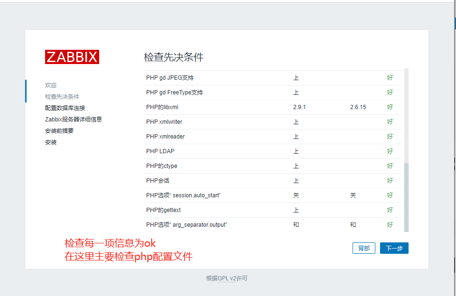This screenshot has width=456, height=296.
Task: Click 上 value in PHP的ctype row
Action: (296, 166)
